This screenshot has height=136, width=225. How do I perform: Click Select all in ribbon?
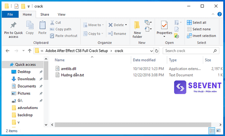point(197,22)
